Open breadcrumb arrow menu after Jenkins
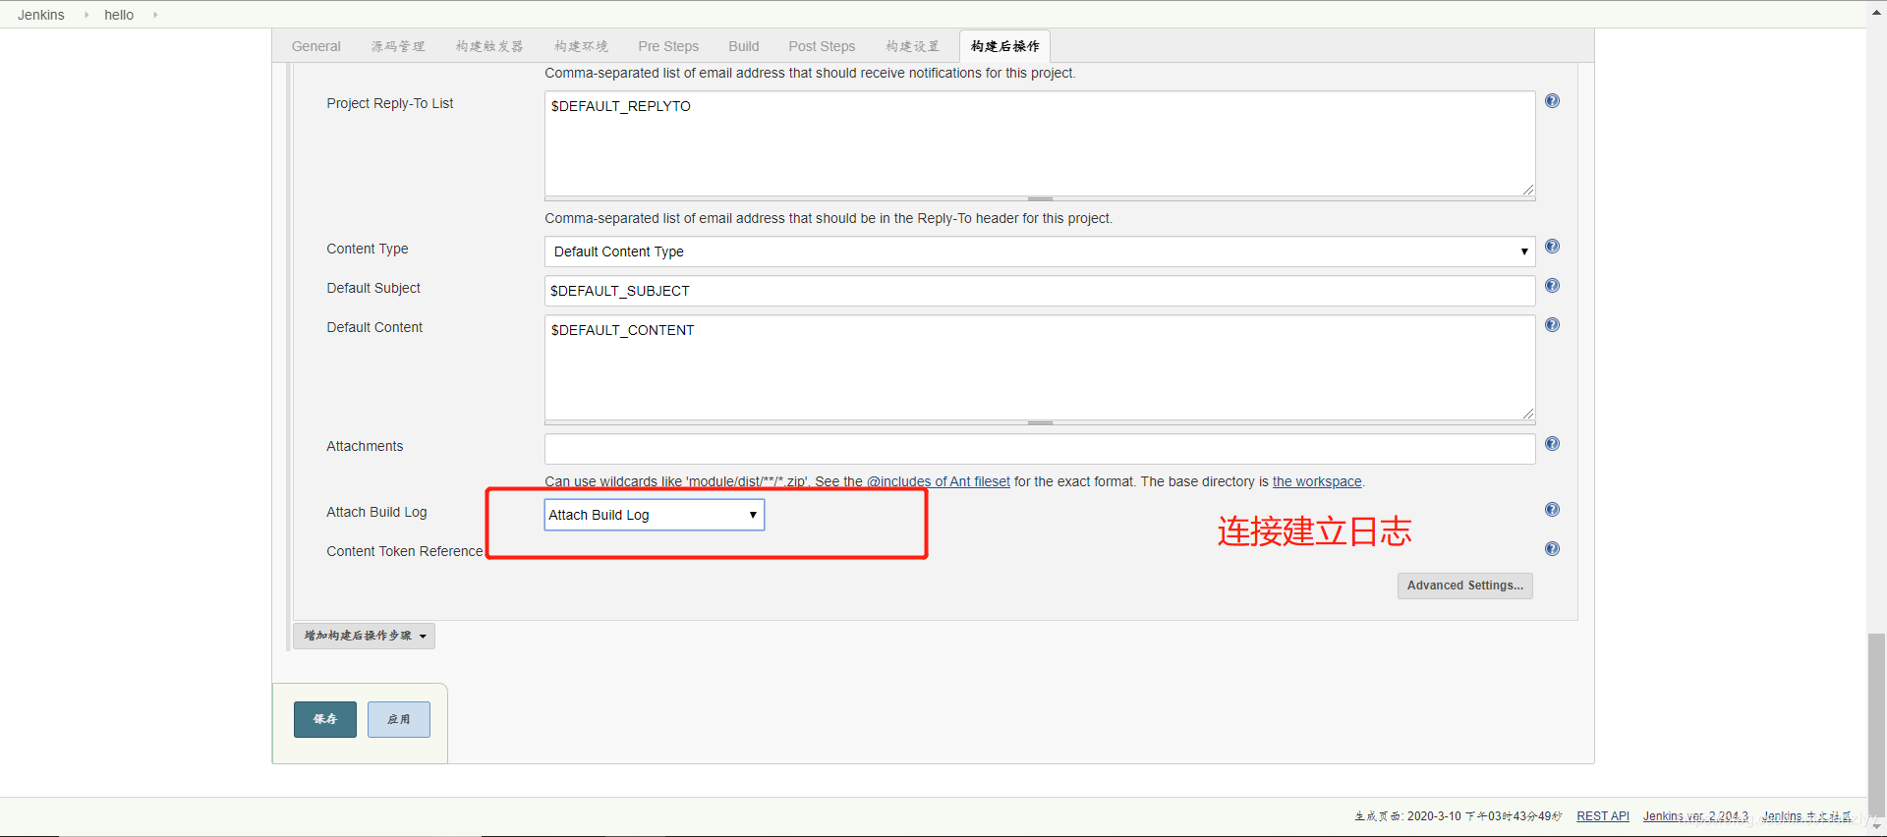The image size is (1887, 837). pos(86,15)
